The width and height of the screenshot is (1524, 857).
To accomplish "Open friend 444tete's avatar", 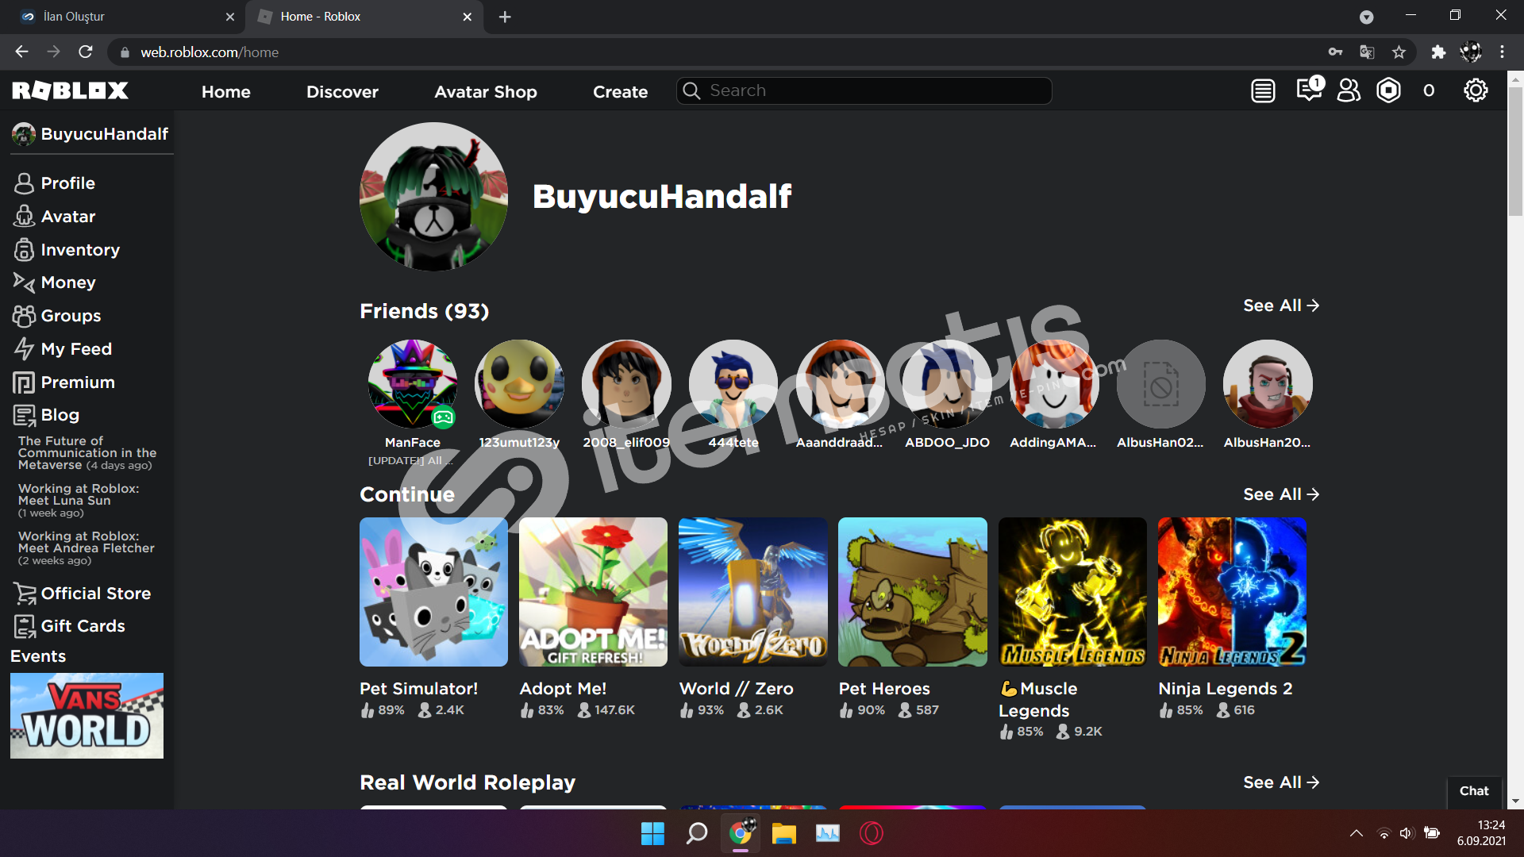I will pyautogui.click(x=733, y=384).
